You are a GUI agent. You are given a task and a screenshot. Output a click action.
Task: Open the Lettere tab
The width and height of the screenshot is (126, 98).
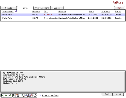click(x=57, y=8)
